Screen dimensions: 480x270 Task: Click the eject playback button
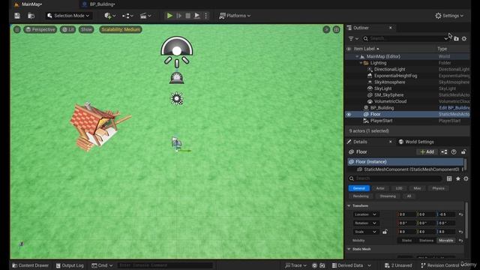(196, 16)
